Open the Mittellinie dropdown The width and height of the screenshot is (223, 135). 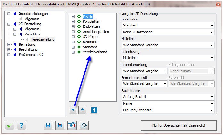[x=168, y=45]
